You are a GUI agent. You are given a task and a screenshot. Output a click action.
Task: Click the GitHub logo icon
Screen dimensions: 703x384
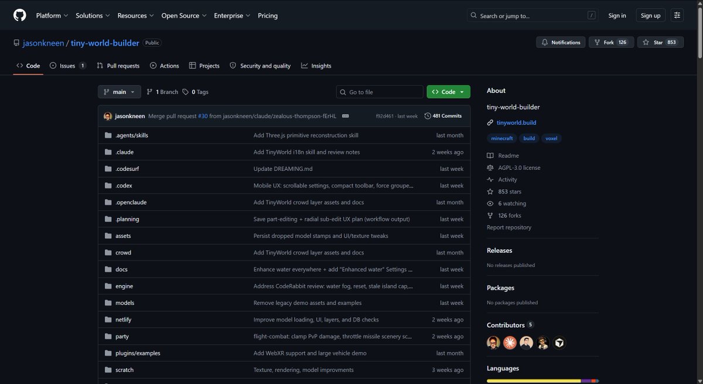(20, 15)
